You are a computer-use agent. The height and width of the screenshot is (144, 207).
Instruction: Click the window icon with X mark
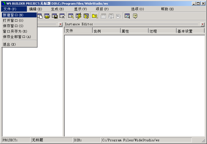(x=62, y=16)
